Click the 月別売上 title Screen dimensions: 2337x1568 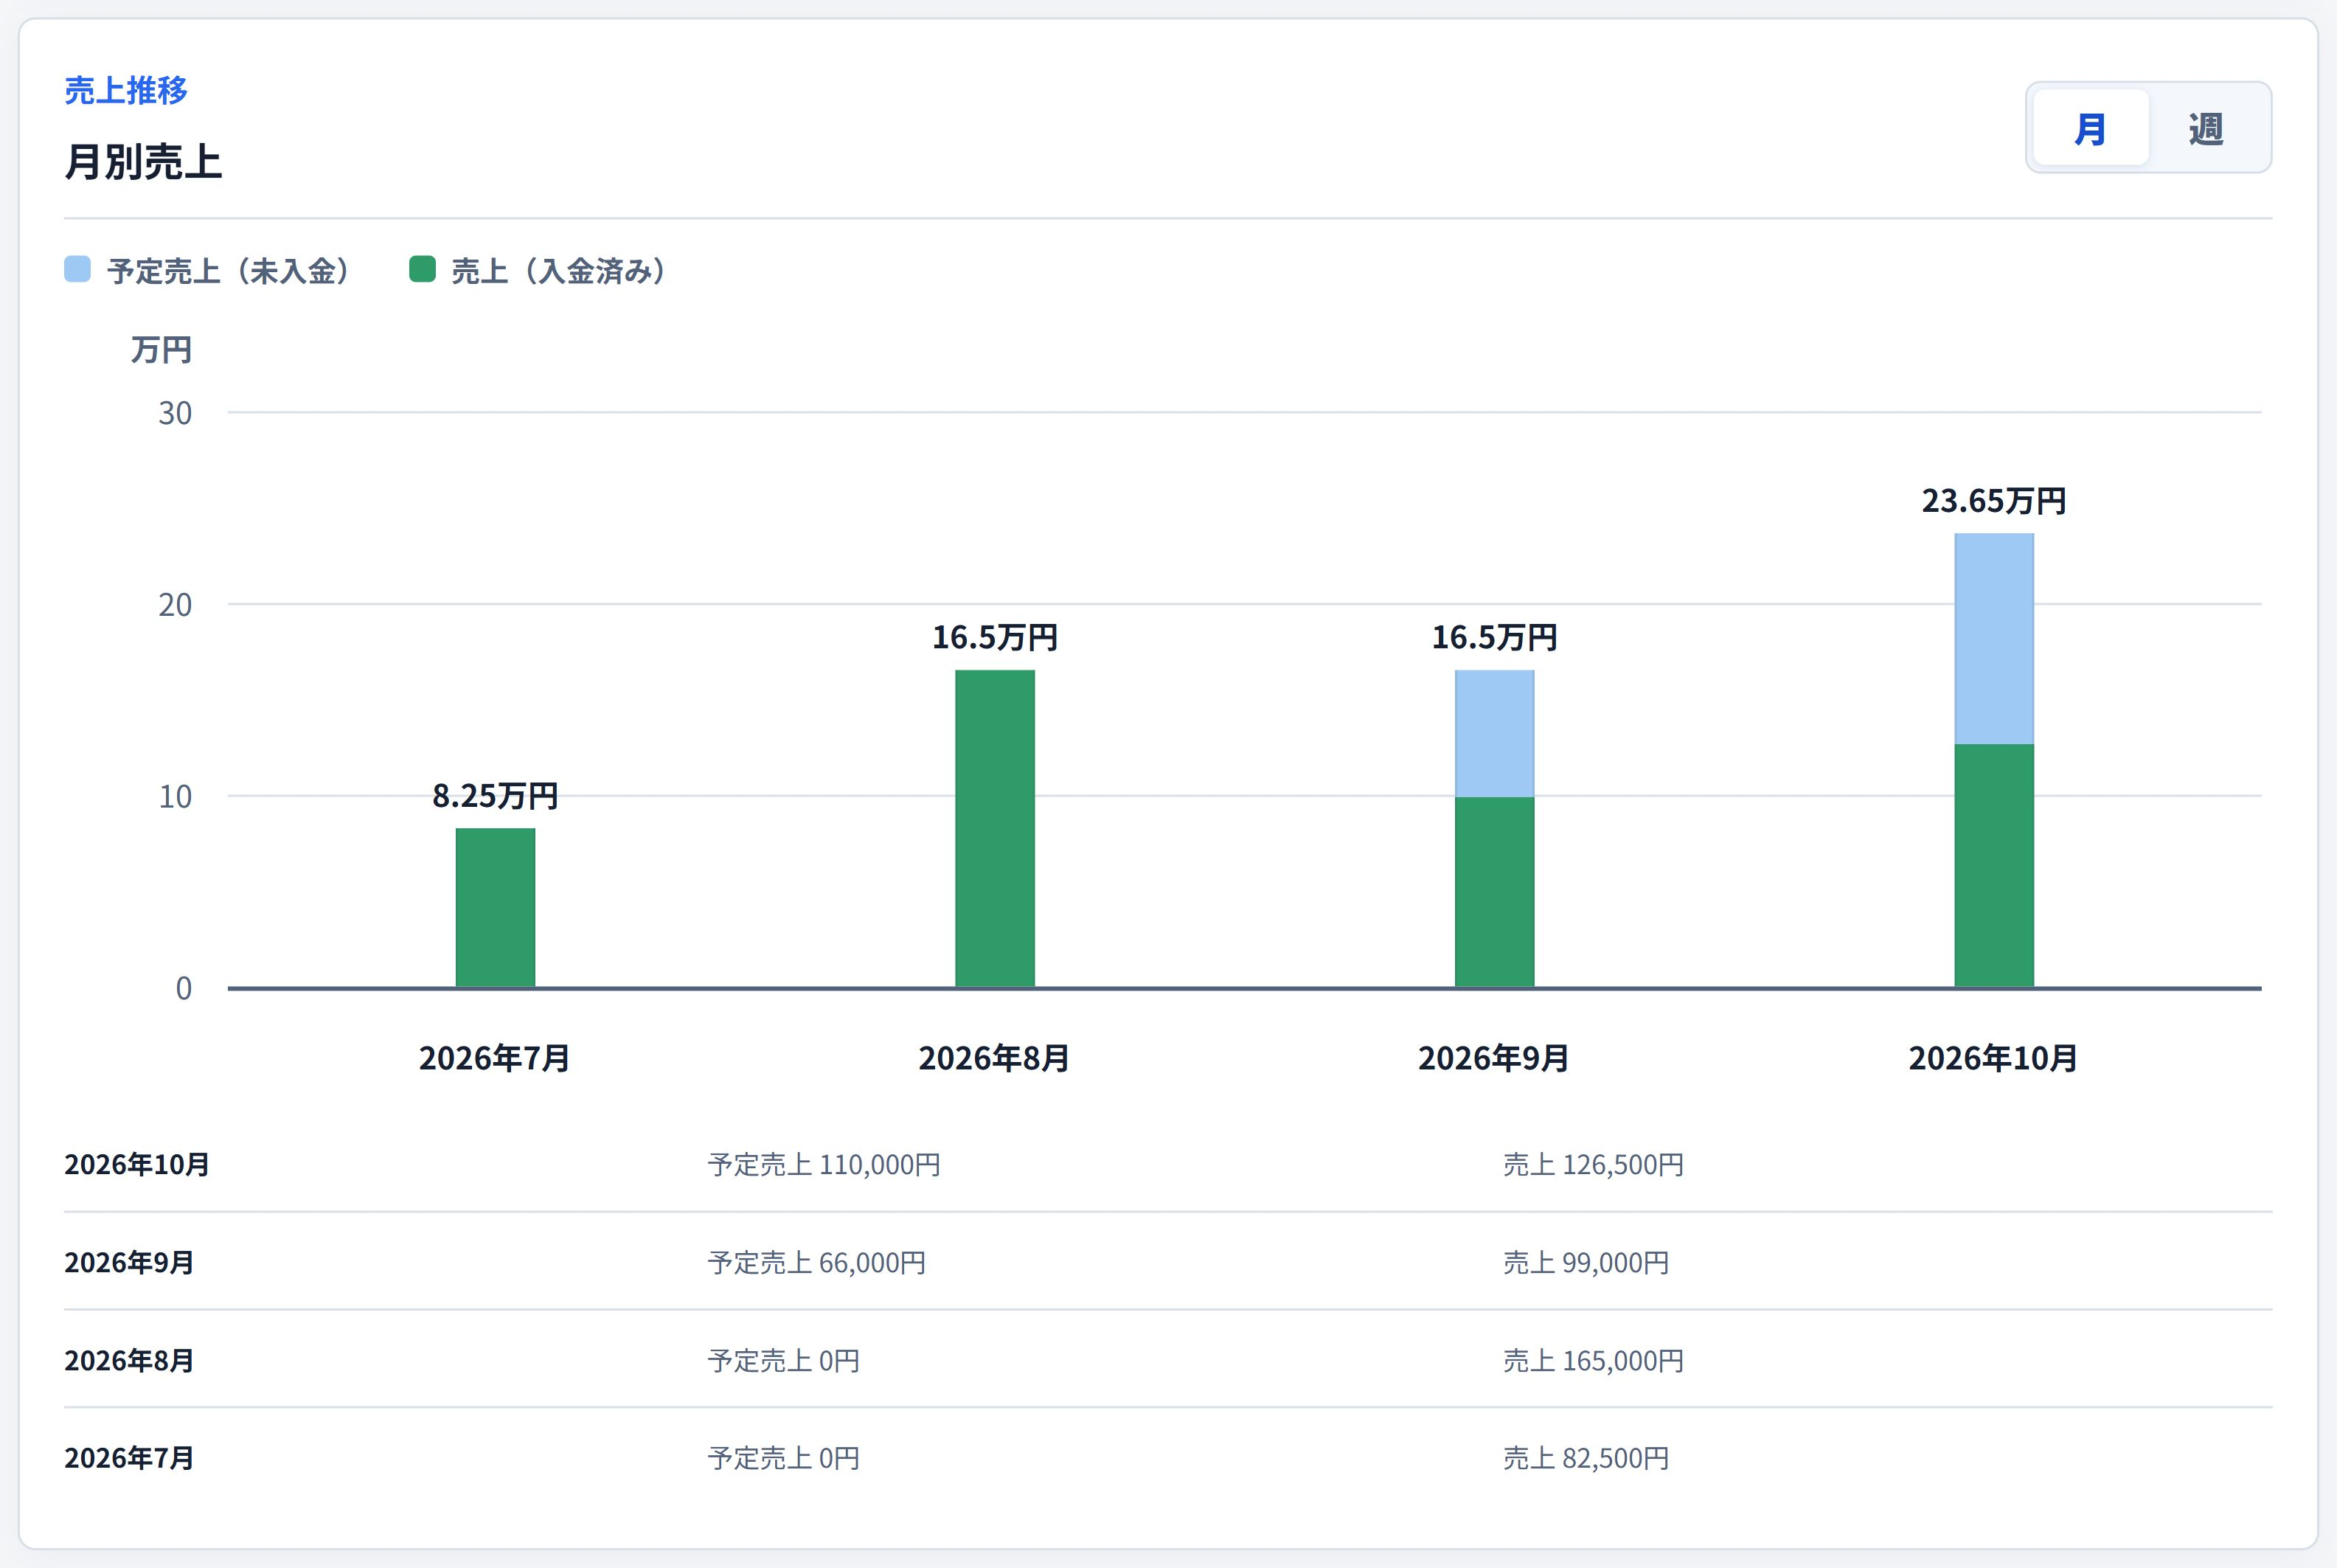click(143, 162)
